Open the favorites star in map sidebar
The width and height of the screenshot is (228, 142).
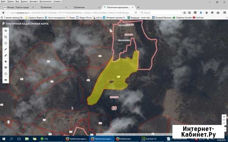click(6, 61)
